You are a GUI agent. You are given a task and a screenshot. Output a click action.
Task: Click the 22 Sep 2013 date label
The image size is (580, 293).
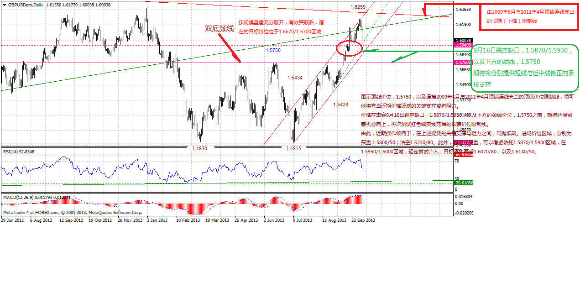tap(364, 220)
